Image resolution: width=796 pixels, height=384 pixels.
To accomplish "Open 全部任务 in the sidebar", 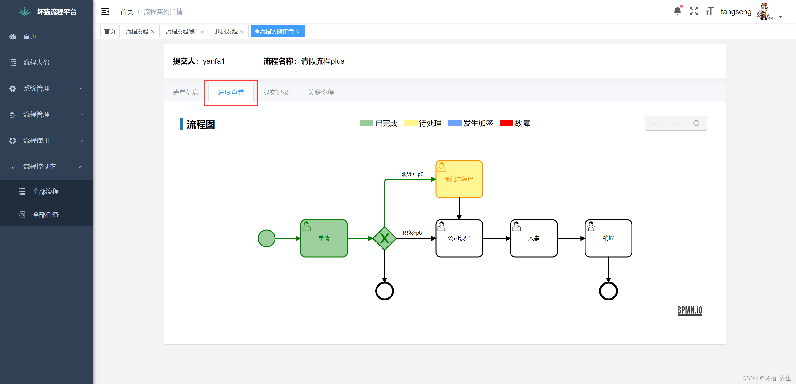I will pos(46,214).
